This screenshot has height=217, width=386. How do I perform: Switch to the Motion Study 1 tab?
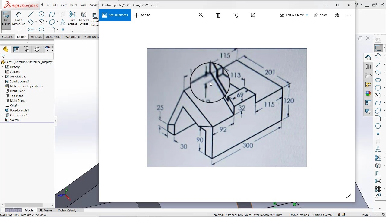(x=68, y=210)
